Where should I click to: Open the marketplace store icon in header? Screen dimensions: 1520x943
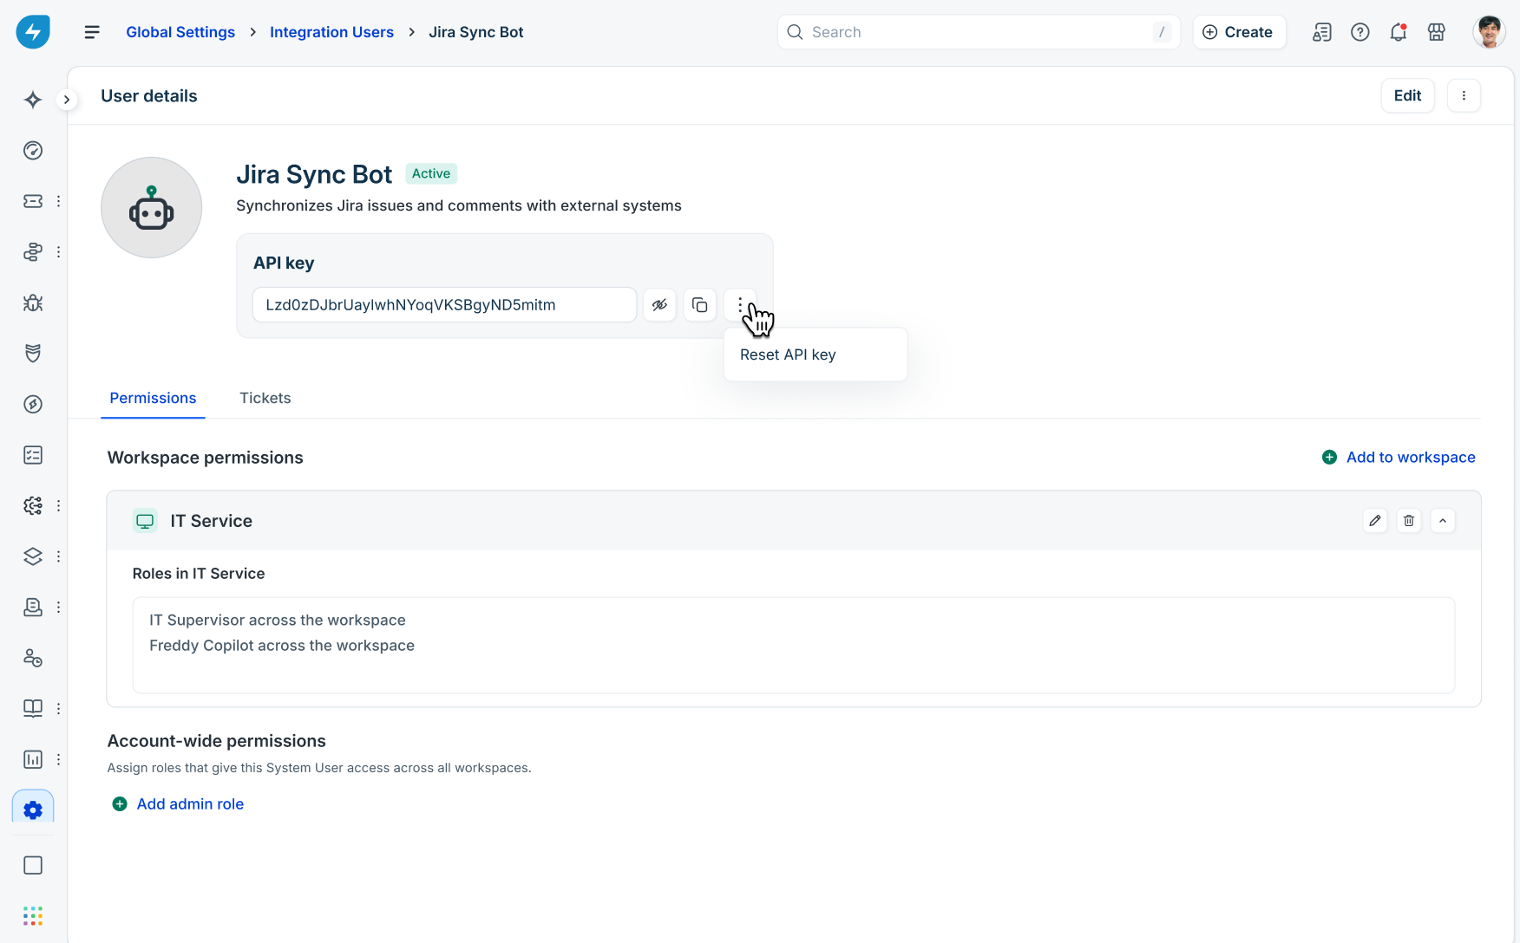tap(1437, 32)
